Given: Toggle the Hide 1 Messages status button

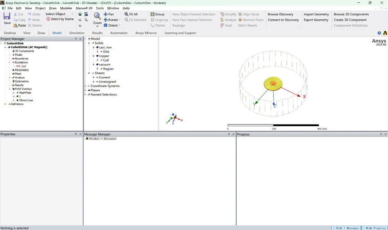Looking at the screenshot, I should [x=346, y=228].
